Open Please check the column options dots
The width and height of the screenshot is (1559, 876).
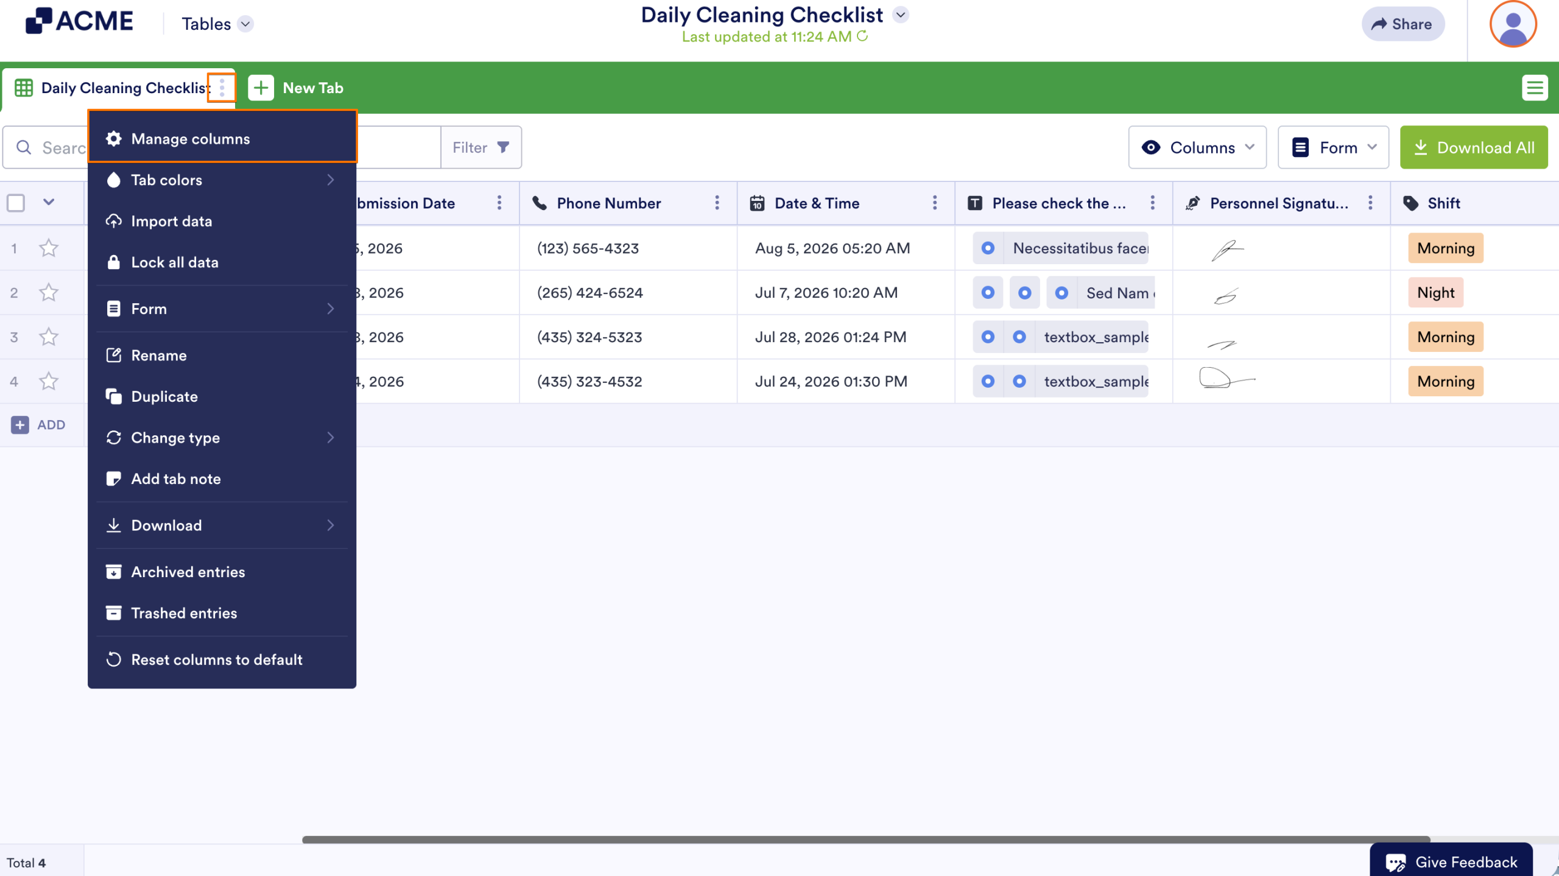click(x=1152, y=203)
